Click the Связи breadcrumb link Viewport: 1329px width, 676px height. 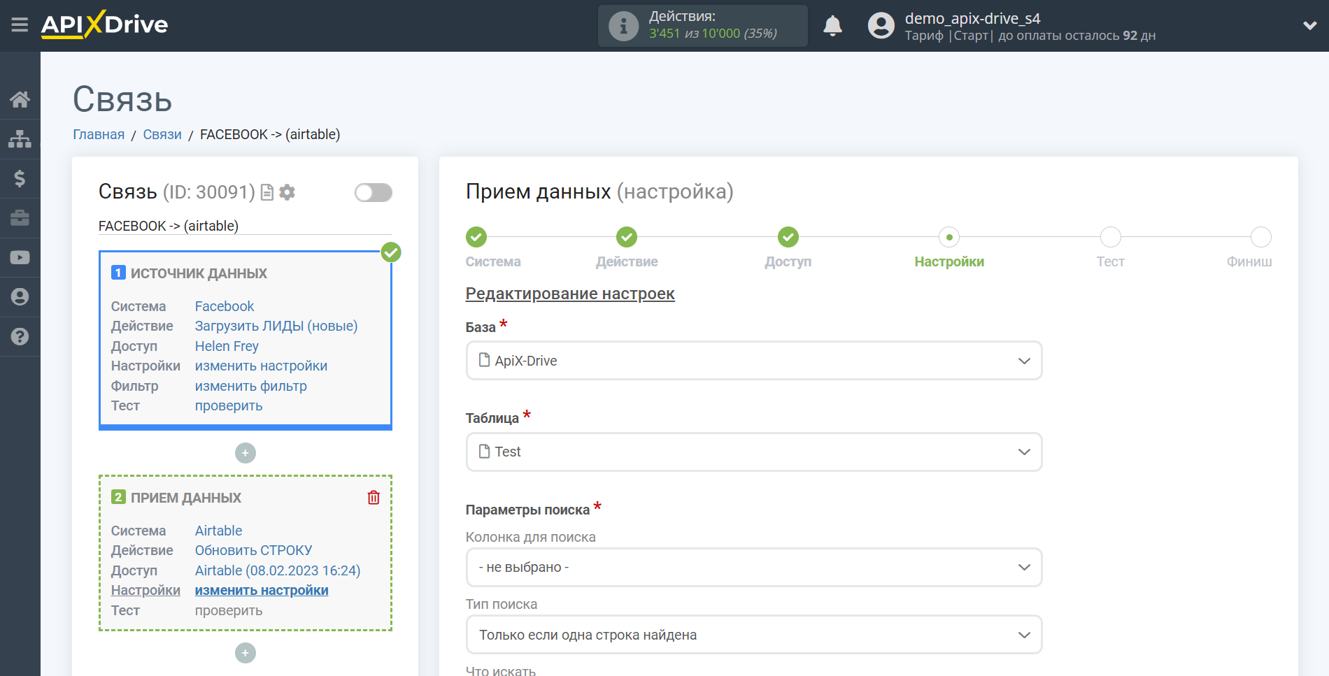pos(162,134)
